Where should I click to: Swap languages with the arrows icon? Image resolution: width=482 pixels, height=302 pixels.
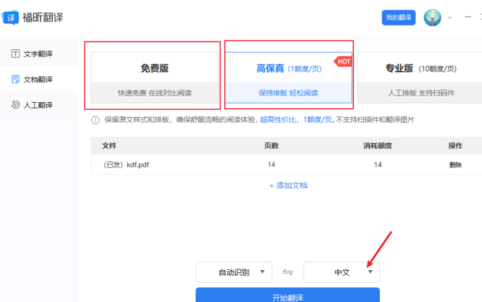click(288, 272)
